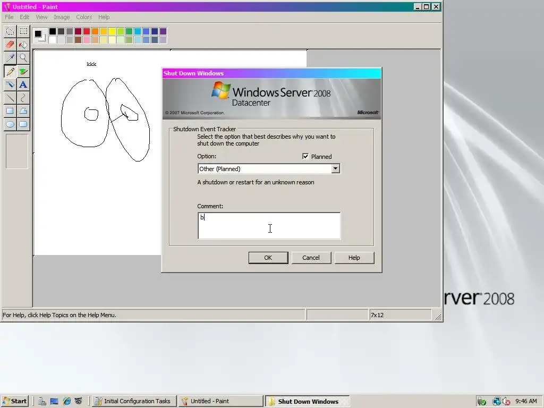Screen dimensions: 544x408
Task: Pick the dark green color swatch
Action: (x=129, y=31)
